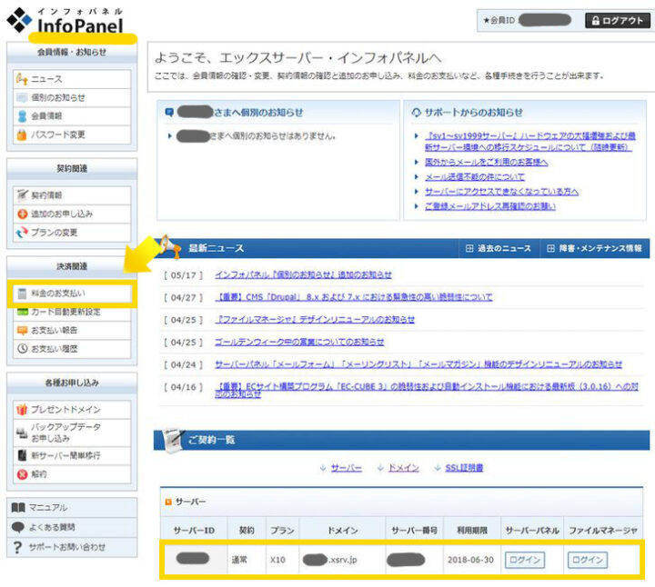The width and height of the screenshot is (655, 587).
Task: Open メール送信不能の件について link
Action: [475, 177]
